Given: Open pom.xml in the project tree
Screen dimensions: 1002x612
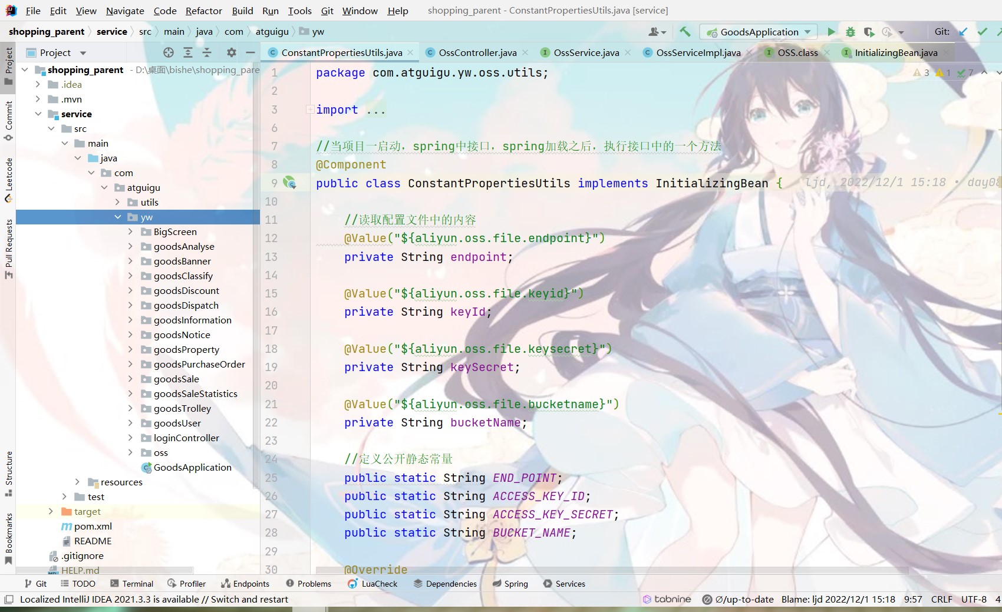Looking at the screenshot, I should point(87,526).
